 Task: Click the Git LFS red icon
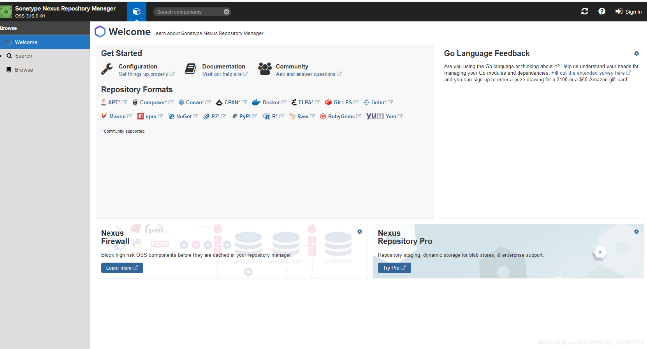click(328, 102)
